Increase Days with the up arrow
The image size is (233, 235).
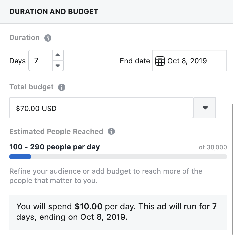tap(58, 55)
